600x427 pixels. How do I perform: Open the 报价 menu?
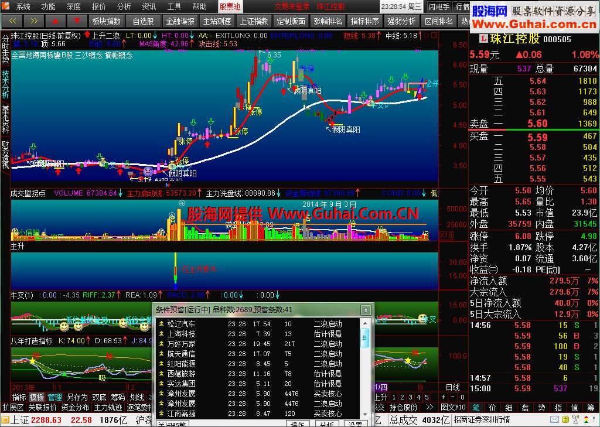pyautogui.click(x=98, y=6)
